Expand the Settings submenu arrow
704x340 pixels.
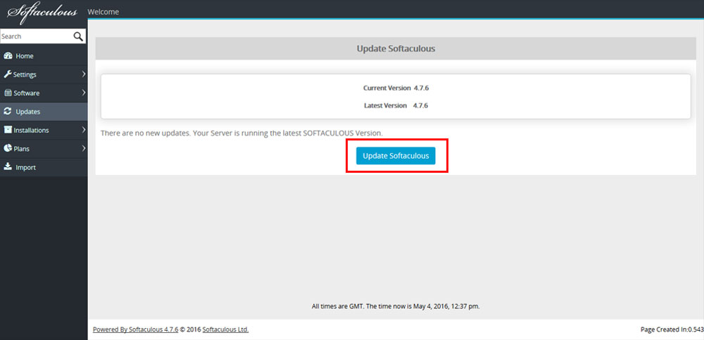[84, 74]
